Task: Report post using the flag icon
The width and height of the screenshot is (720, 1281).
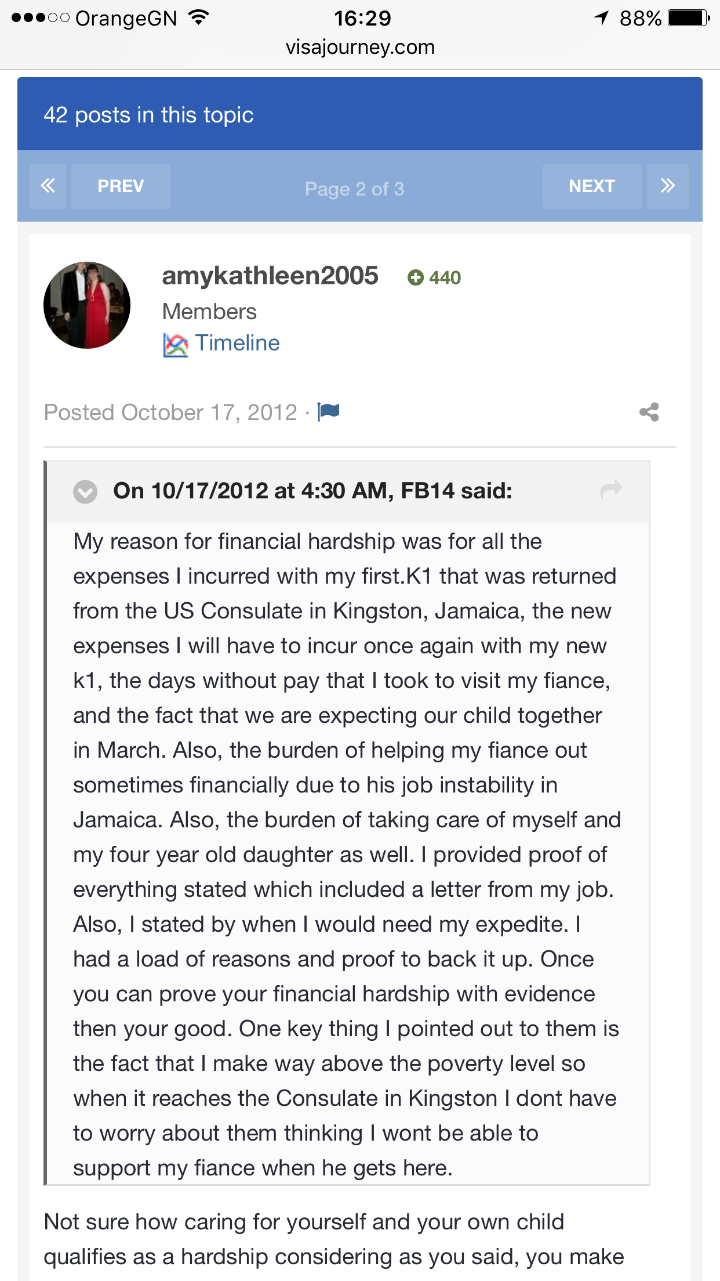Action: (329, 411)
